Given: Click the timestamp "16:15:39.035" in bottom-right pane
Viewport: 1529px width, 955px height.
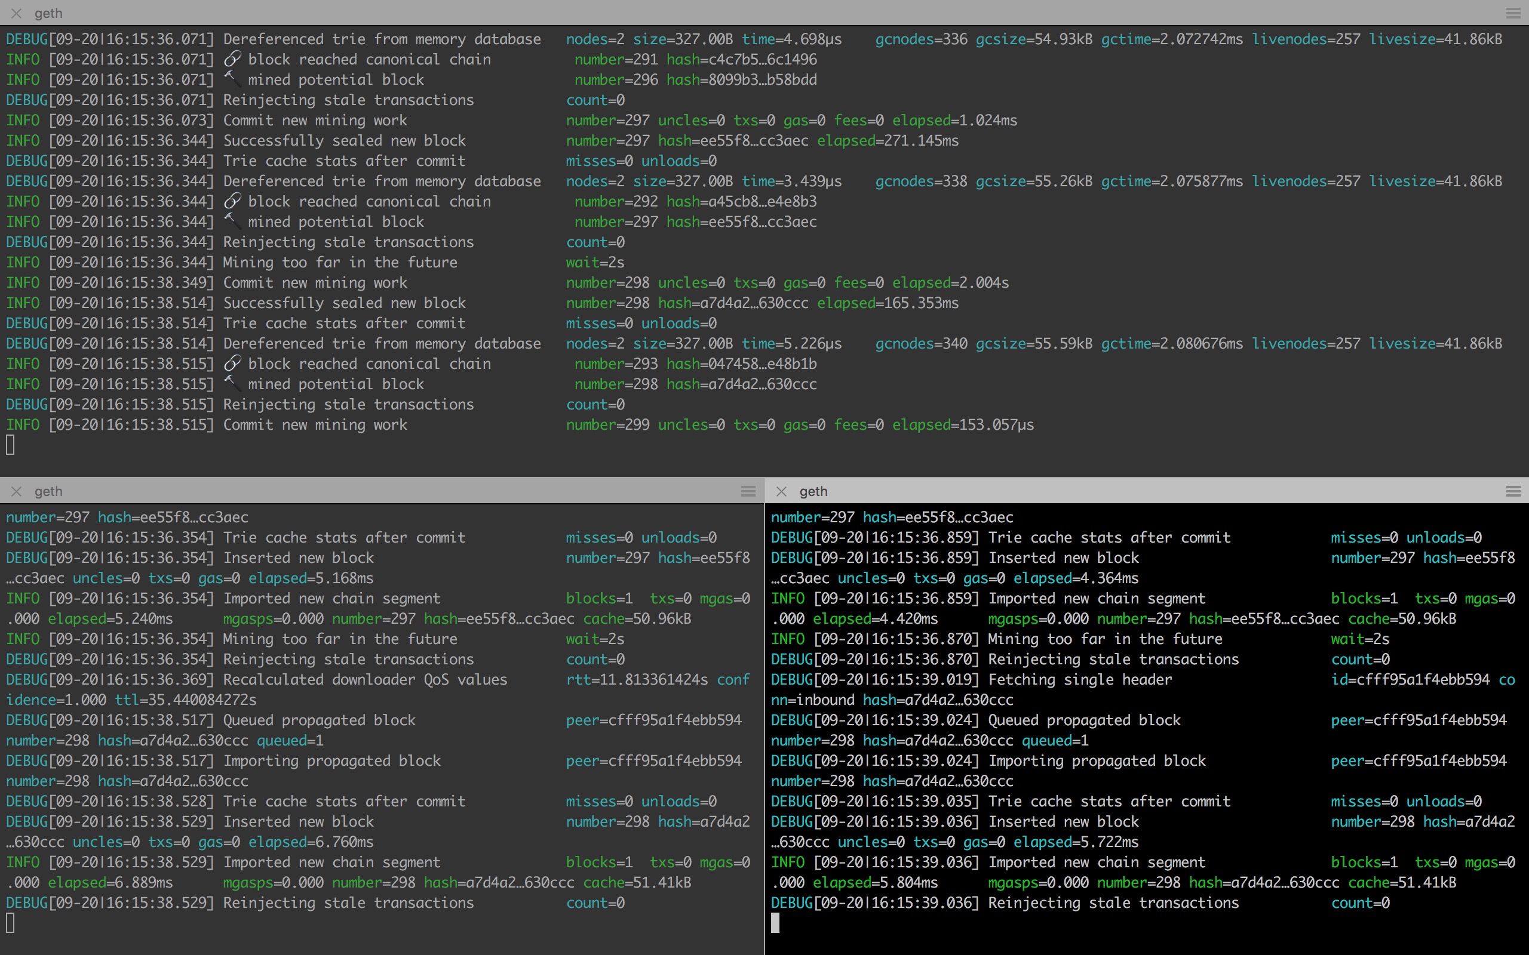Looking at the screenshot, I should (922, 802).
